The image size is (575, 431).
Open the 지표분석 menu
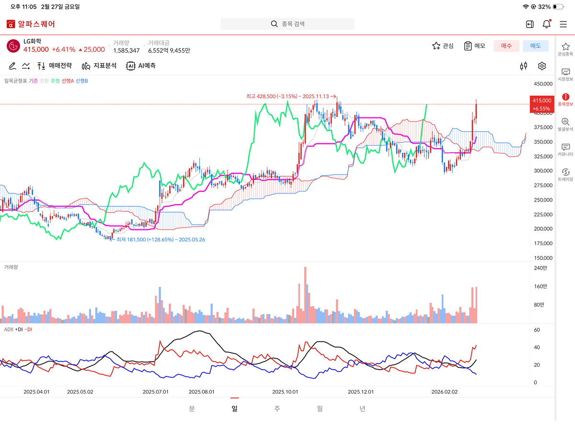point(99,66)
